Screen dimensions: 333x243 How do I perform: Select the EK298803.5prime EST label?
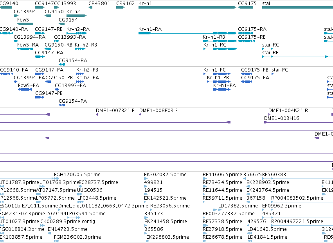(167, 237)
